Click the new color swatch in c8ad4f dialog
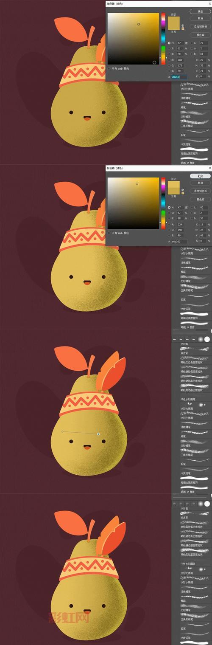The height and width of the screenshot is (645, 212). [174, 20]
